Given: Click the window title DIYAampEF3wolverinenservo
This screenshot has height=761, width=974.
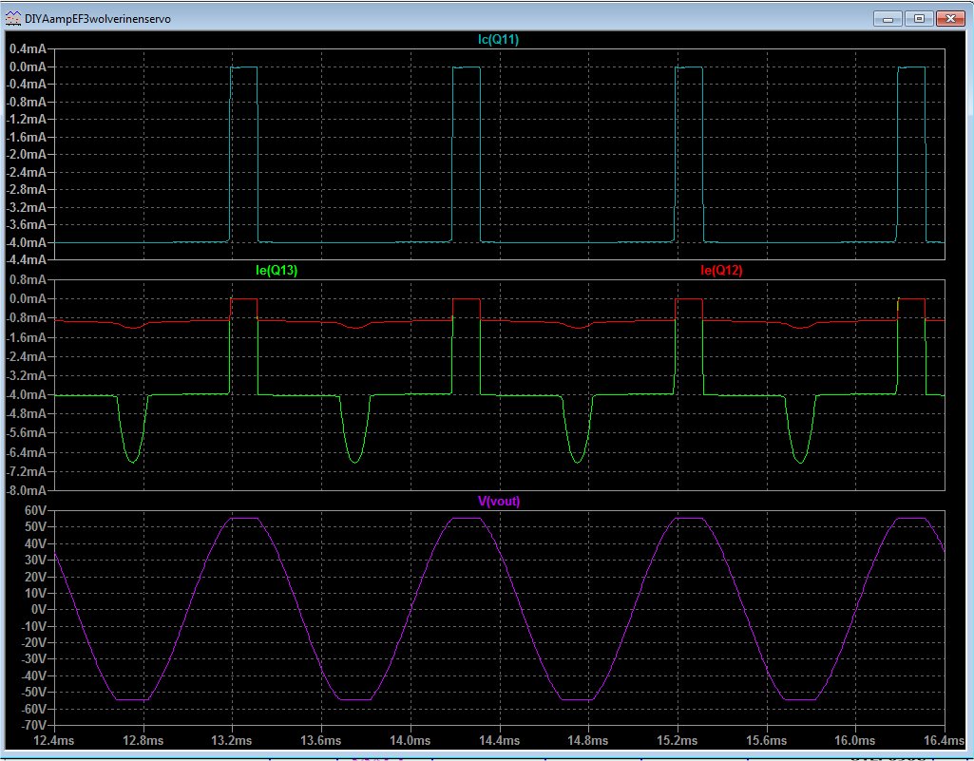Looking at the screenshot, I should pos(98,19).
